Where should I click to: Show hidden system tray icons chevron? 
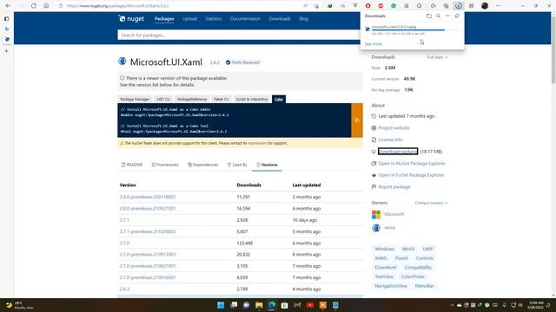pyautogui.click(x=452, y=305)
